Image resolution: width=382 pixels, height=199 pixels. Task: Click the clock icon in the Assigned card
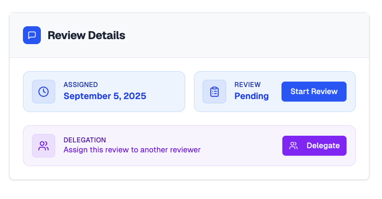tap(43, 92)
